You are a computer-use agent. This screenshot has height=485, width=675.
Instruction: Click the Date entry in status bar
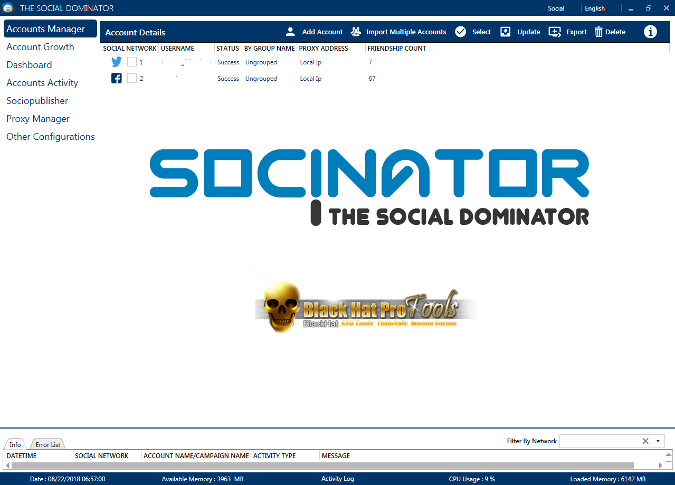click(68, 479)
